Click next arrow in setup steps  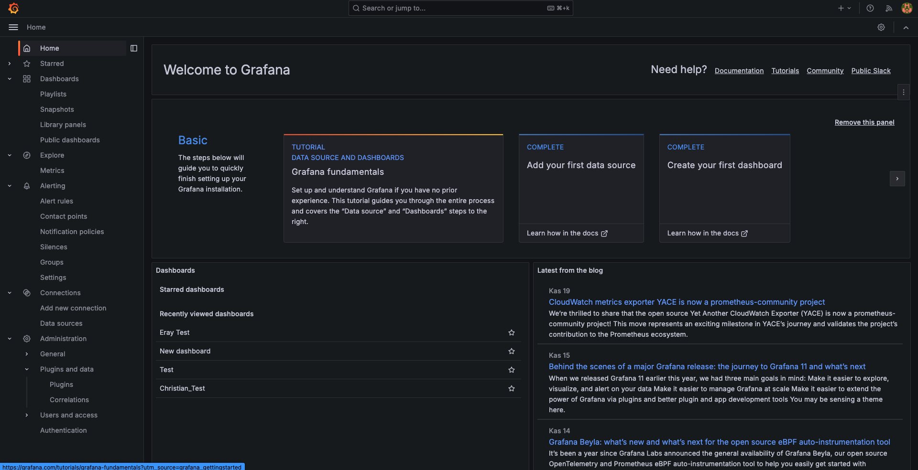[x=897, y=179]
